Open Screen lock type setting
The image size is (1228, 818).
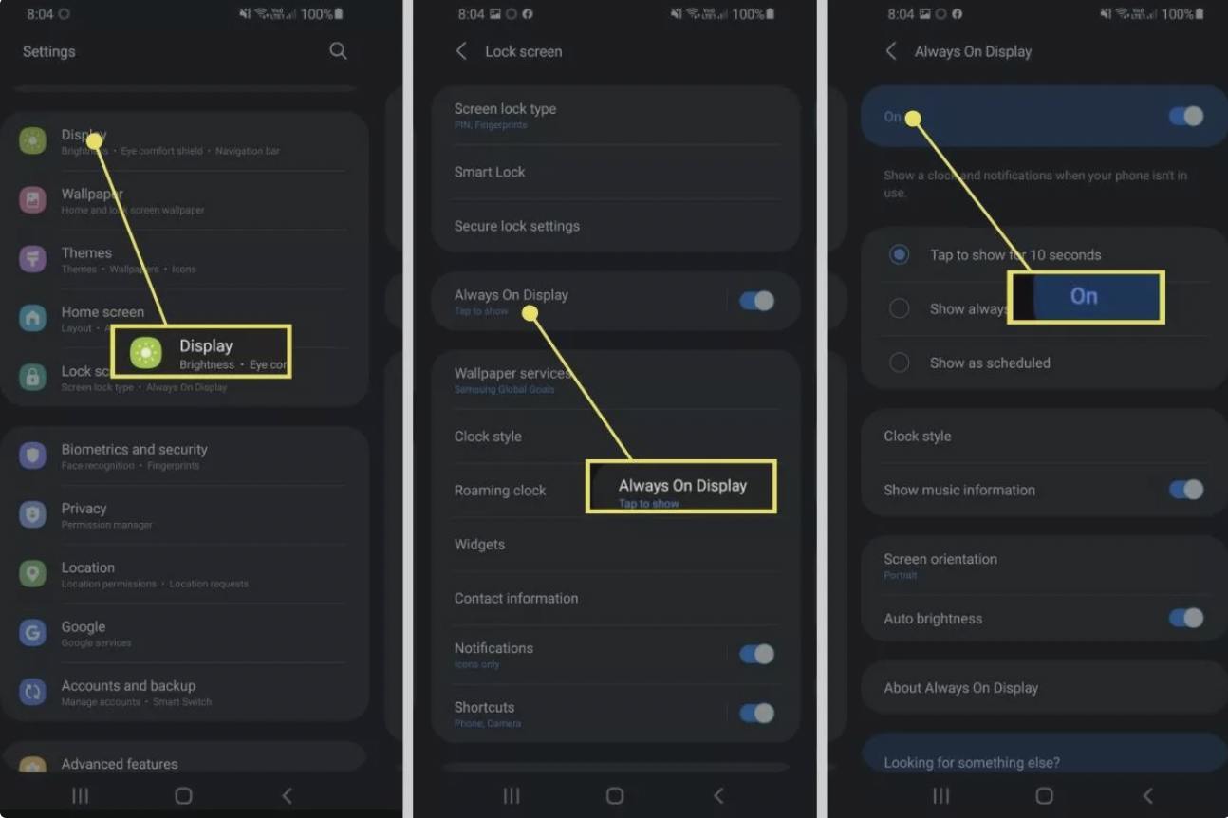tap(615, 116)
